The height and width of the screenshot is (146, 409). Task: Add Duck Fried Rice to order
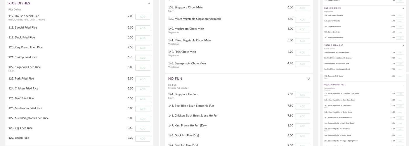pos(143,38)
